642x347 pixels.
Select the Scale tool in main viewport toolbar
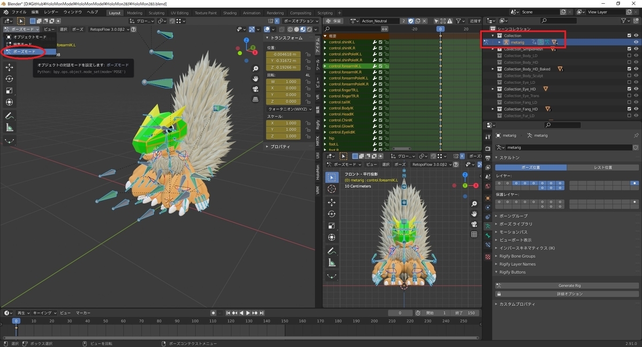coord(10,90)
